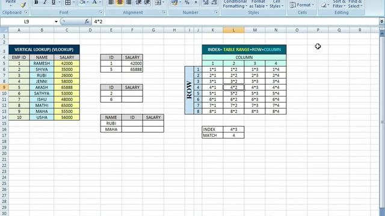Image resolution: width=385 pixels, height=216 pixels.
Task: Select index table cell 8*4
Action: (276, 112)
